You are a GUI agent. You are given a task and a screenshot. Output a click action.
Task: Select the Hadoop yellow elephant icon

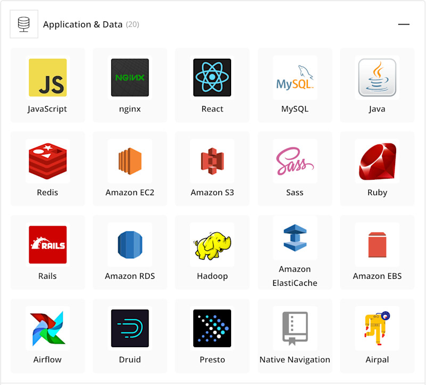click(x=212, y=245)
